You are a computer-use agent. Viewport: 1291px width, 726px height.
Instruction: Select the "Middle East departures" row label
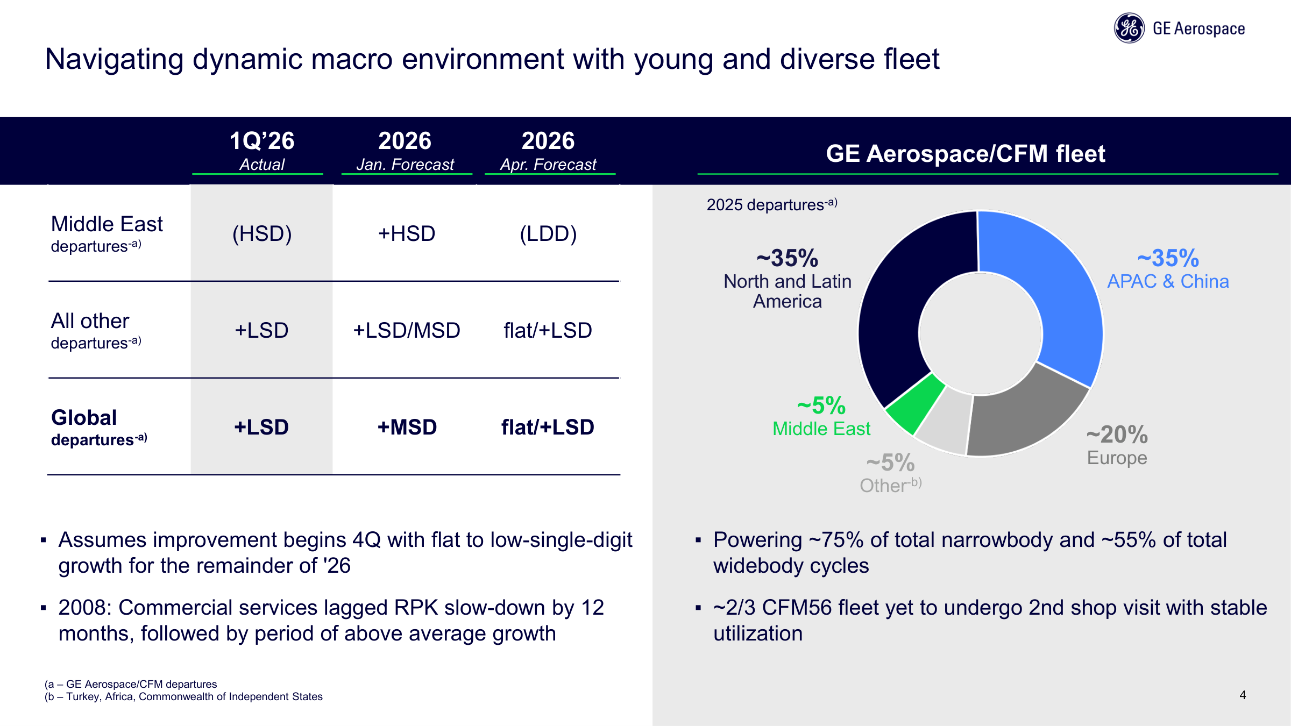pyautogui.click(x=107, y=233)
